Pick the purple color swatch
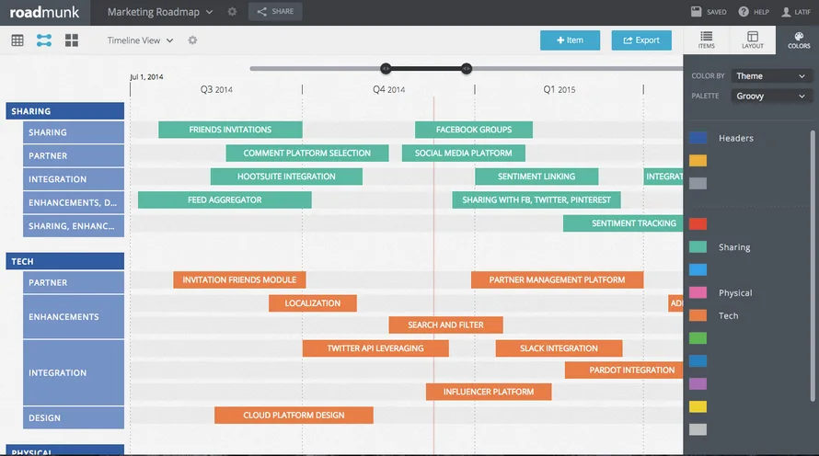The height and width of the screenshot is (456, 819). pyautogui.click(x=698, y=383)
